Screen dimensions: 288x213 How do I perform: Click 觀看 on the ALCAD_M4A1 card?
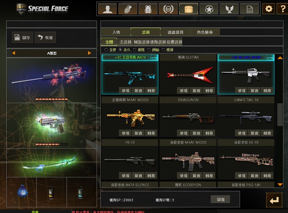click(x=267, y=90)
